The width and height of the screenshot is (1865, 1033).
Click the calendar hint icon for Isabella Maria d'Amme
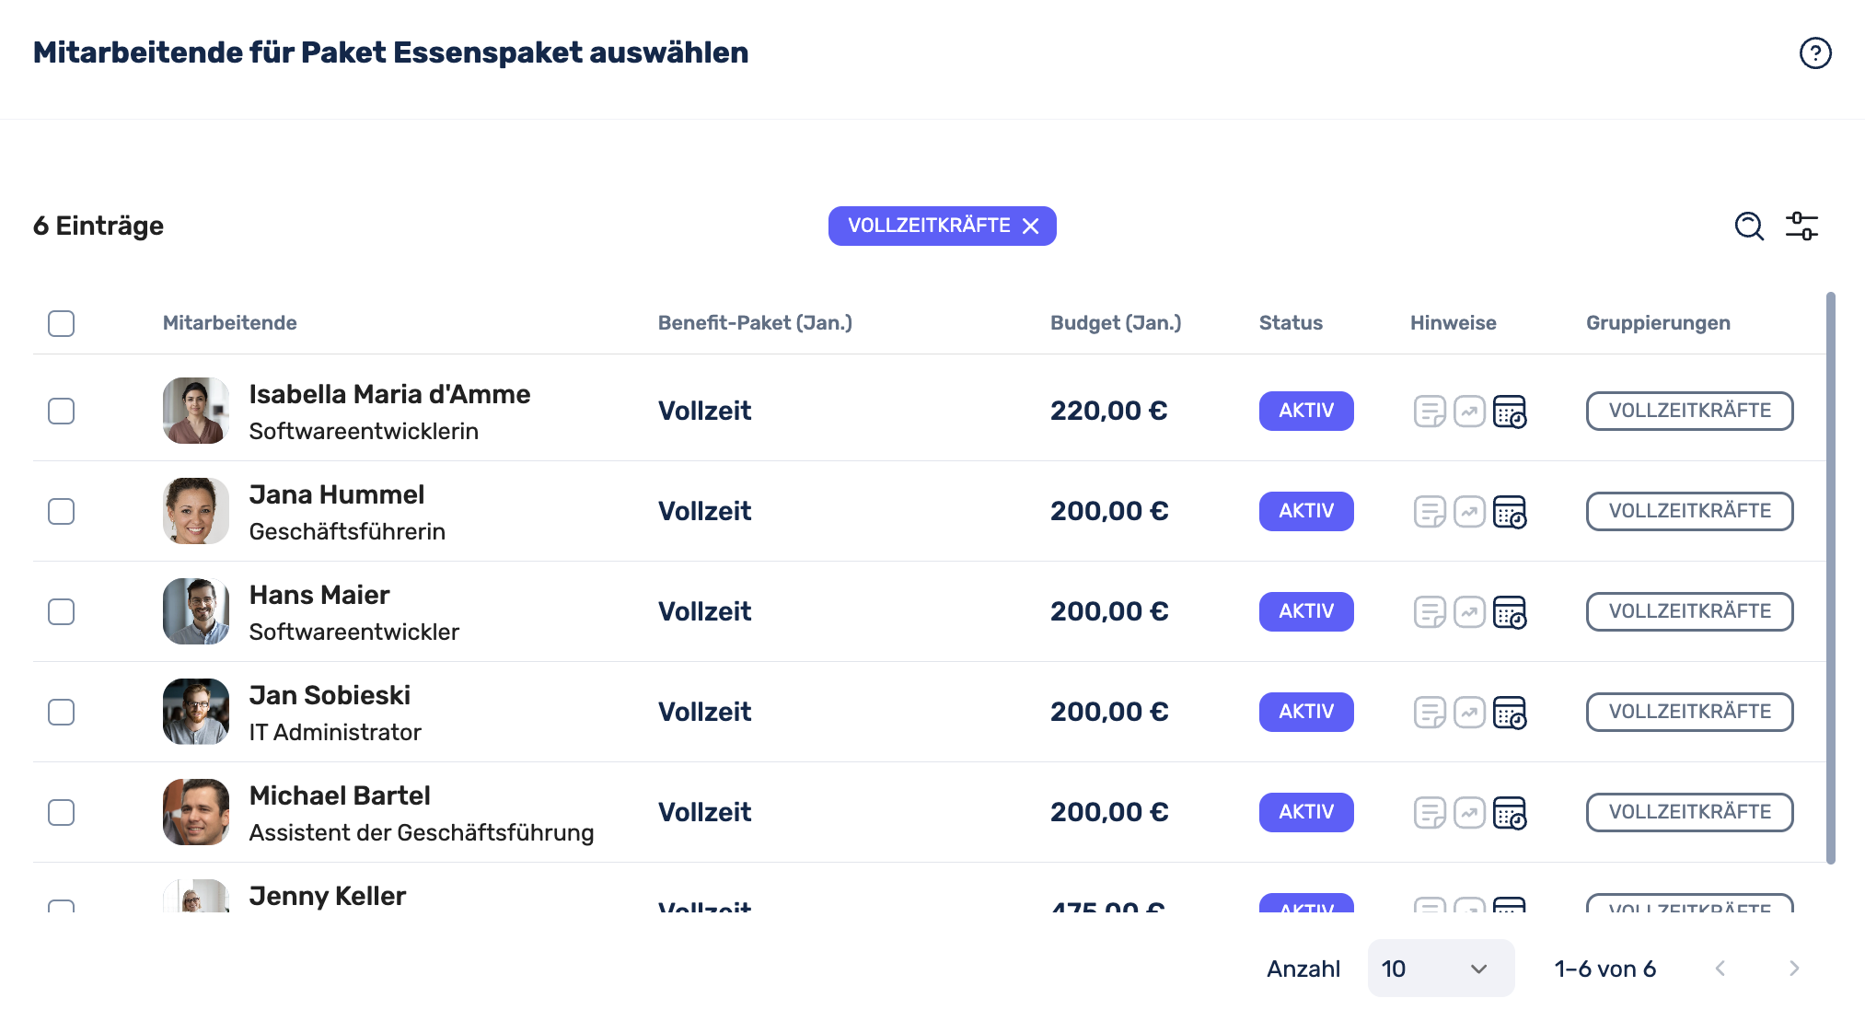(x=1510, y=412)
